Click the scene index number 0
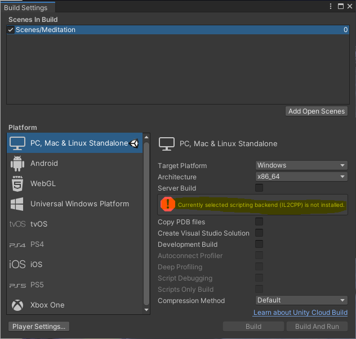This screenshot has height=339, width=356. pyautogui.click(x=345, y=30)
